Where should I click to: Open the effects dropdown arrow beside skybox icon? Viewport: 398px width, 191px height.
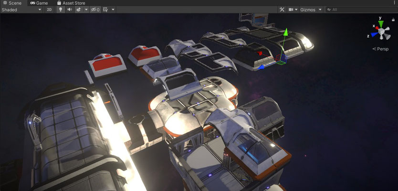coord(86,10)
